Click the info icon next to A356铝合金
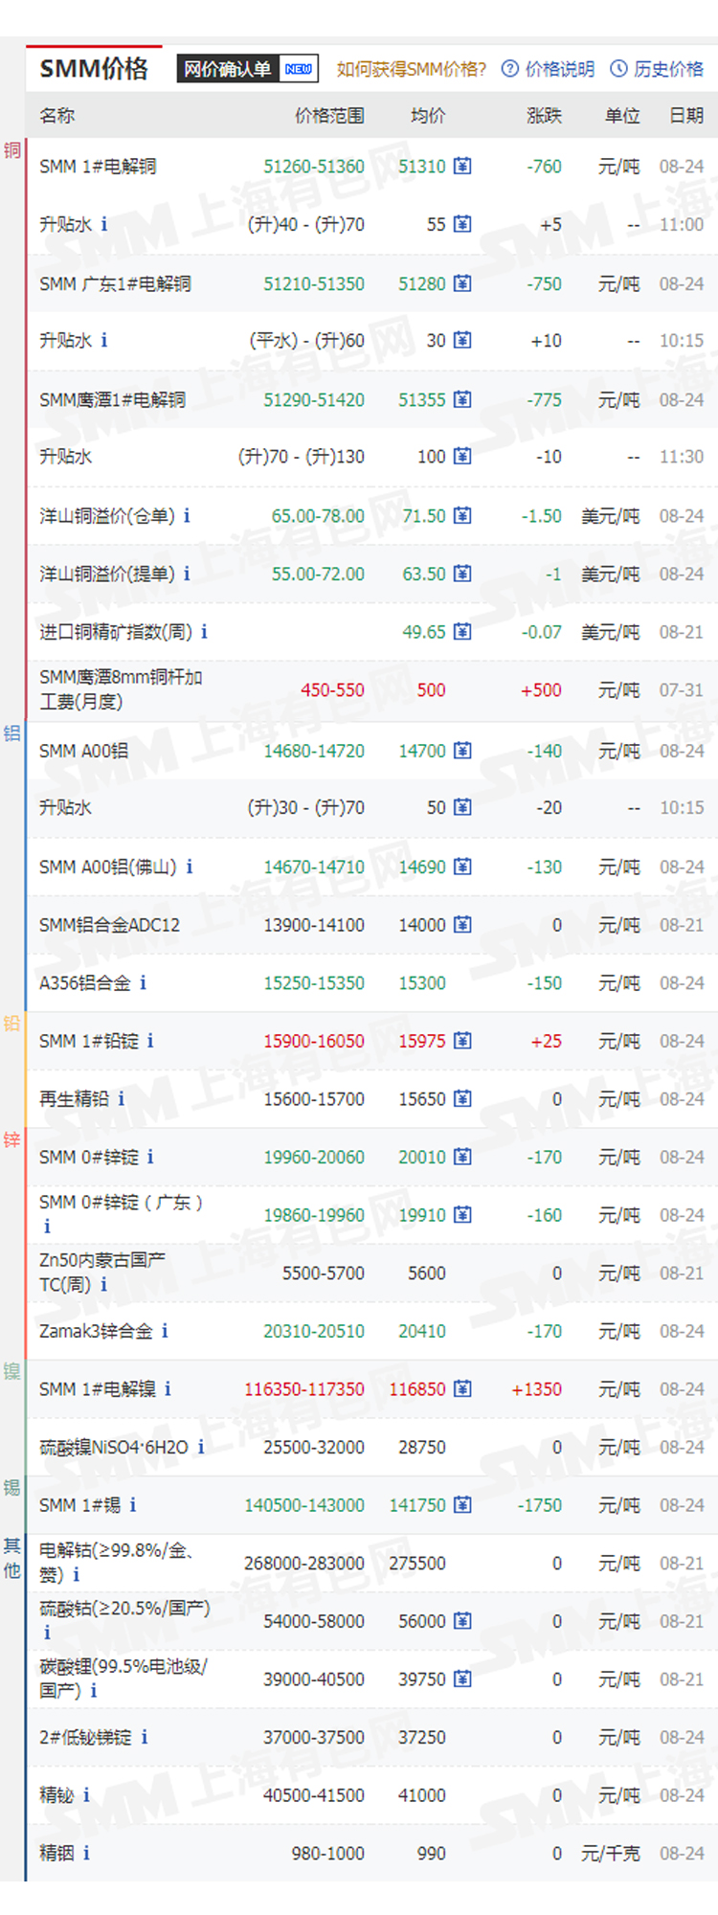This screenshot has width=718, height=1915. click(144, 982)
